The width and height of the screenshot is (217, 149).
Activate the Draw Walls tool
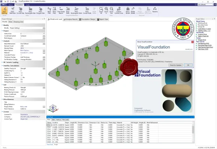click(x=68, y=11)
